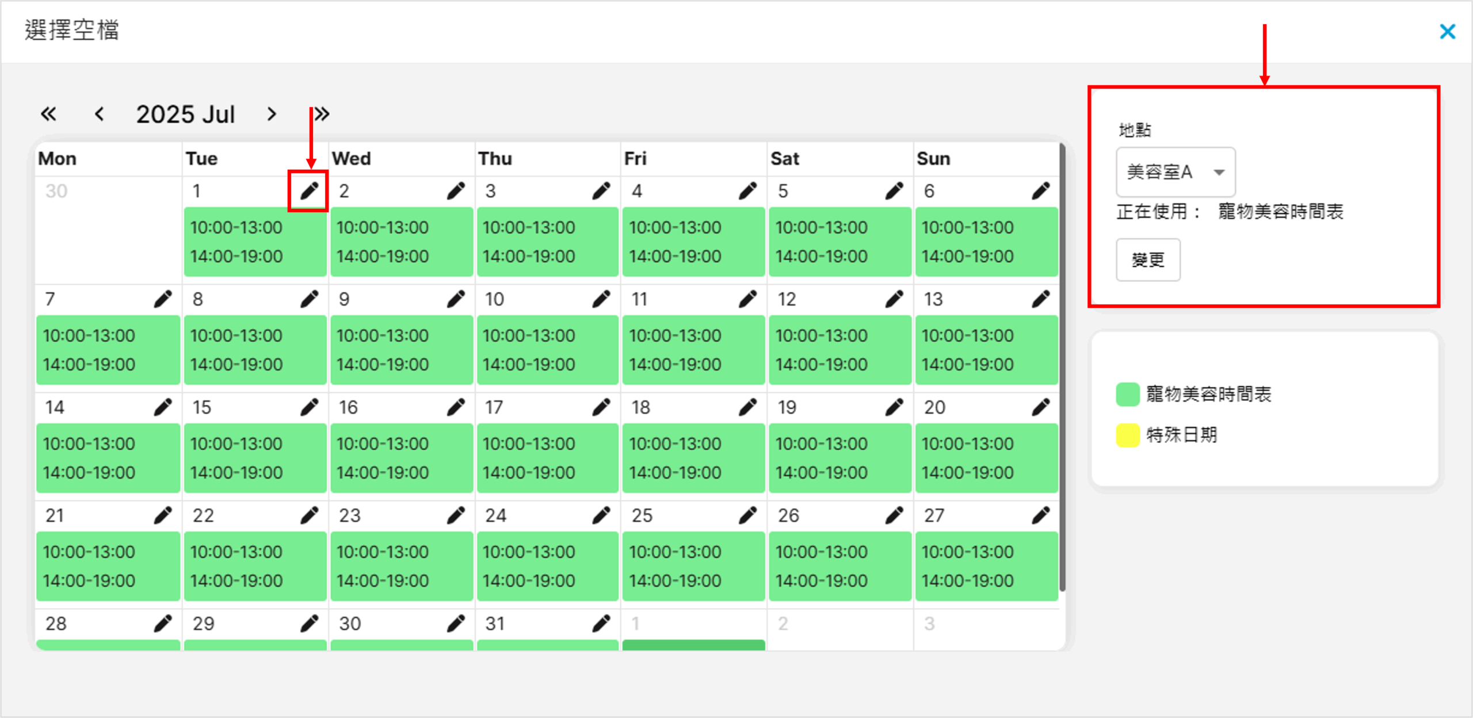This screenshot has width=1473, height=718.
Task: Jump back one year with double arrow
Action: [48, 114]
